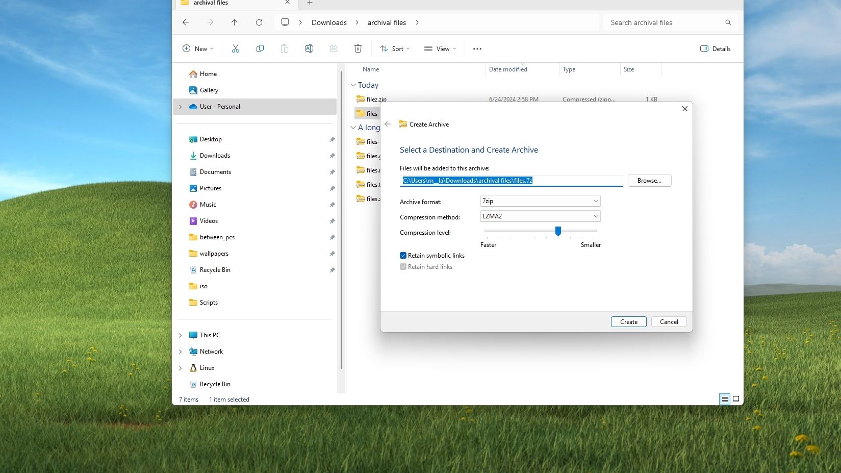Click the Copy icon in toolbar

(260, 48)
